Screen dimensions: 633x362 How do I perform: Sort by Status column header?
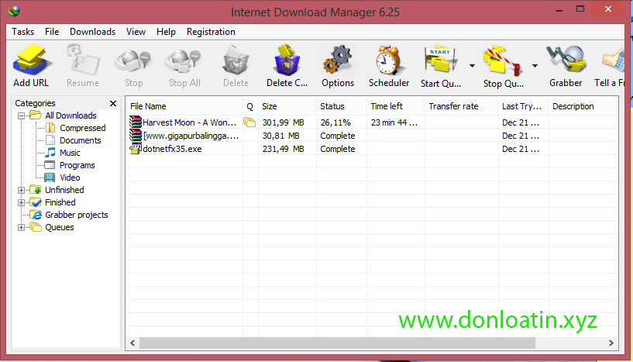(341, 106)
